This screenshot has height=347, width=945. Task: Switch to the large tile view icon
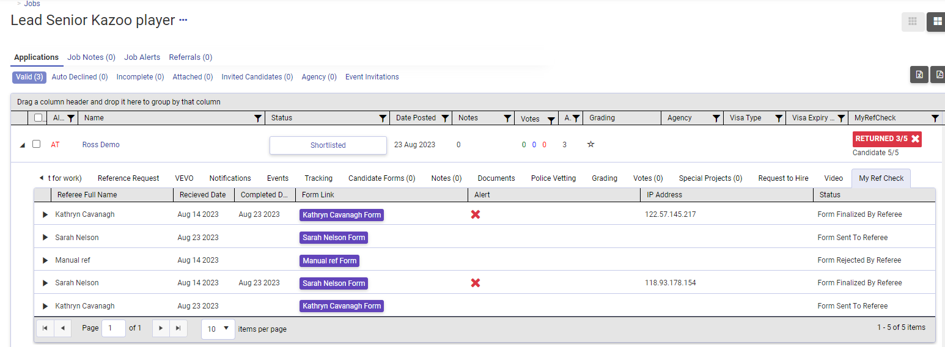point(936,22)
